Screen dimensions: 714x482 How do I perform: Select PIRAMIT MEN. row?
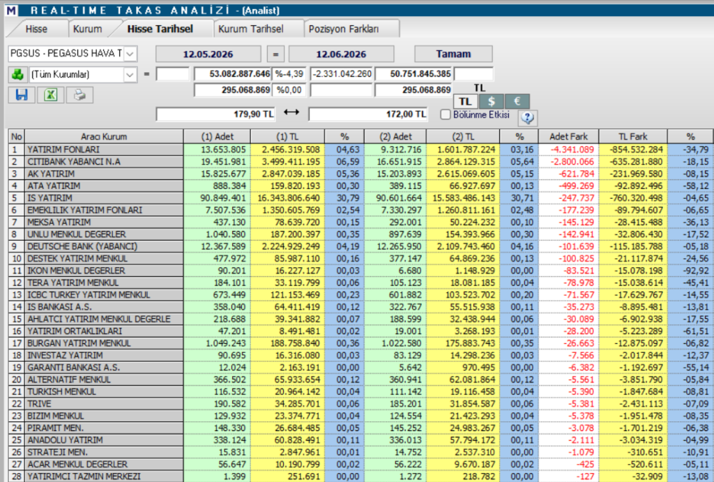pos(360,428)
